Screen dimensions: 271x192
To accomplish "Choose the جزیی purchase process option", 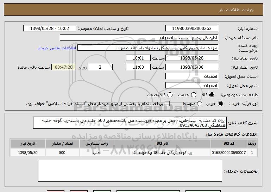I will (220, 104).
